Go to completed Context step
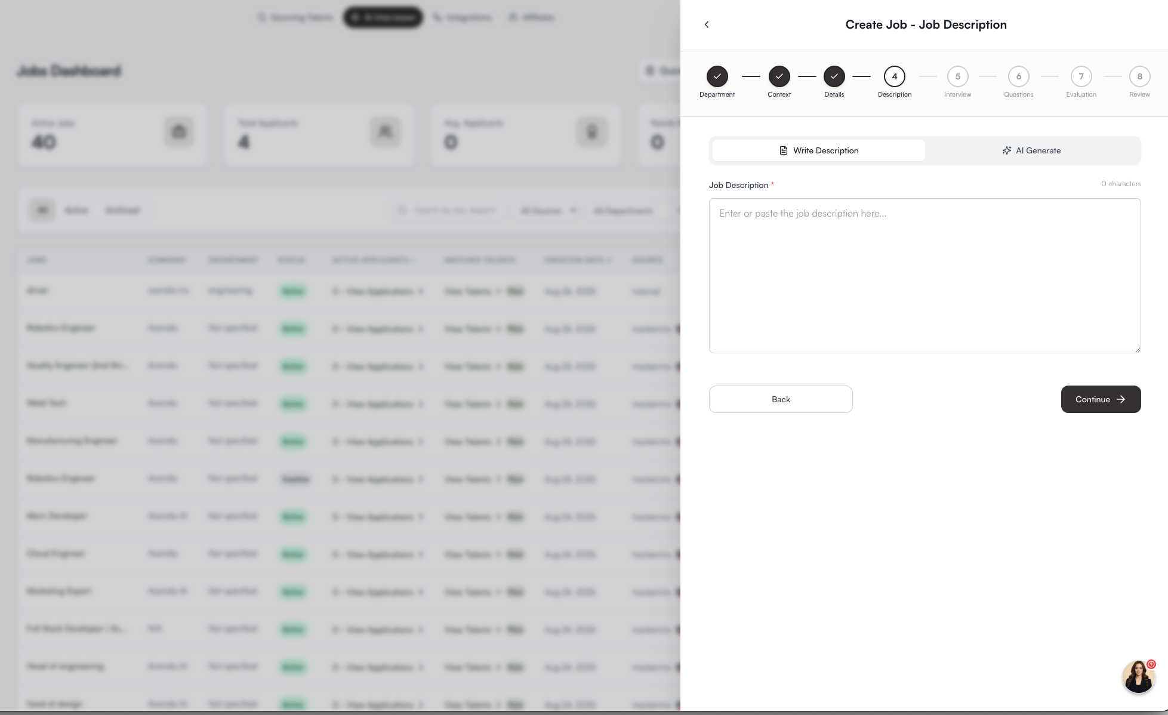This screenshot has height=715, width=1168. click(779, 76)
